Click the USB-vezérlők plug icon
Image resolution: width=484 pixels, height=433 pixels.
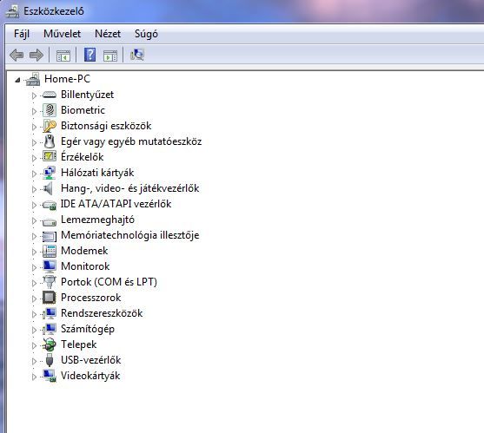49,360
